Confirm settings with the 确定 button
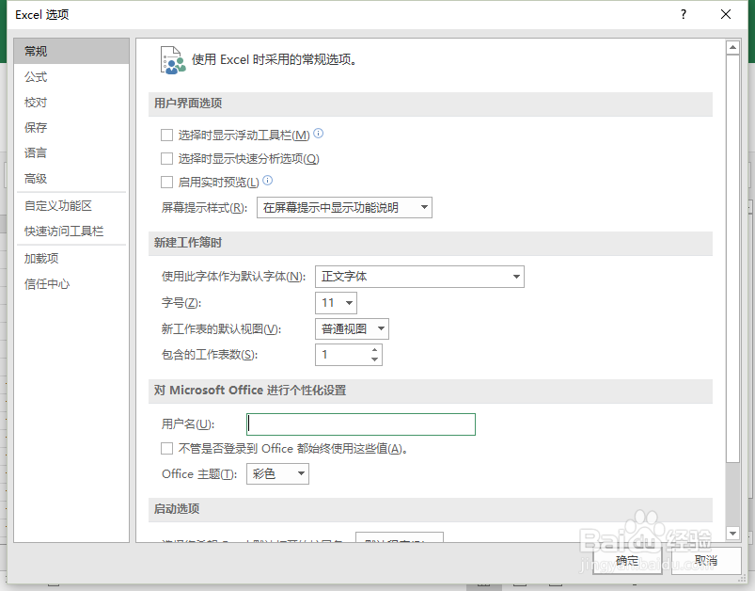 point(626,561)
